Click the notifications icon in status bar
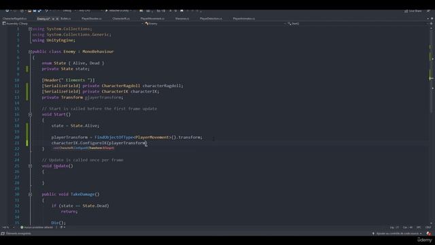The height and width of the screenshot is (245, 435). tap(429, 233)
